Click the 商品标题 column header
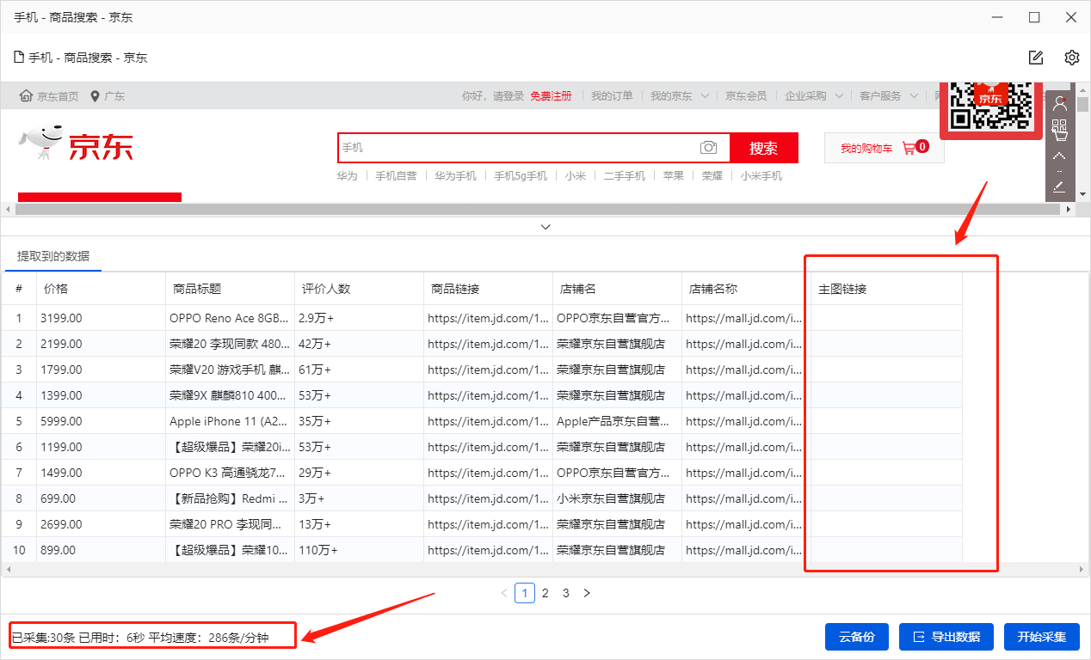The height and width of the screenshot is (660, 1091). point(230,289)
